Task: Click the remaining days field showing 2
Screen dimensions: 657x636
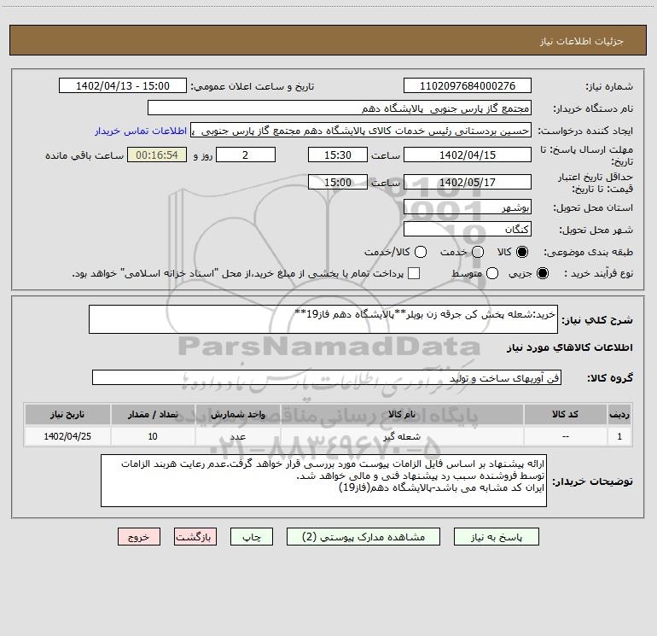Action: click(246, 155)
